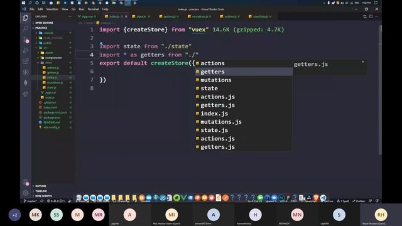Collapse the PRACTICE folder section

(41, 28)
